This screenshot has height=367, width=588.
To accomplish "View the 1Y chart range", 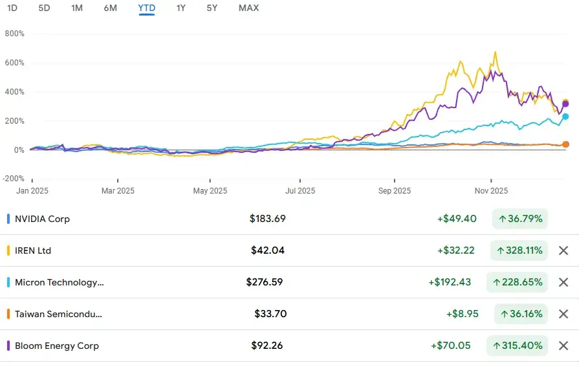I will (x=181, y=8).
